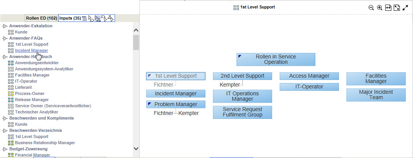Image resolution: width=413 pixels, height=158 pixels.
Task: Click the highlighted hierarchy view icon
Action: (x=98, y=18)
